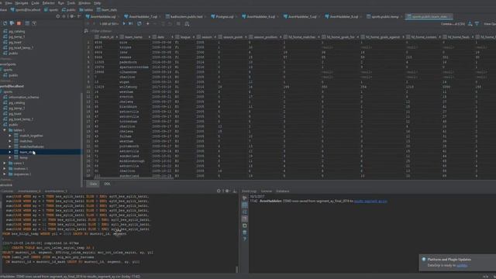This screenshot has width=496, height=279.
Task: Click the add row plus icon
Action: [147, 23]
